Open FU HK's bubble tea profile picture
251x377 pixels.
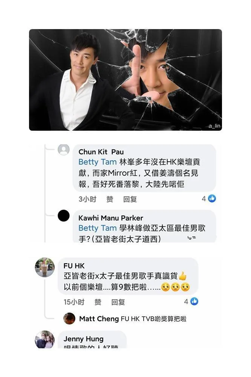45,267
